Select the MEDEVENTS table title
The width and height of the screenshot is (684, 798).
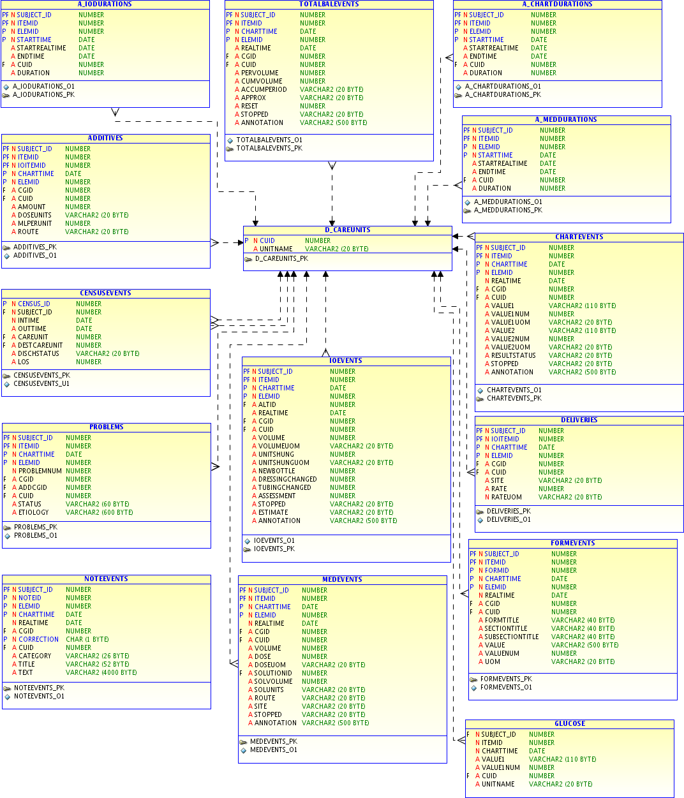[x=343, y=580]
